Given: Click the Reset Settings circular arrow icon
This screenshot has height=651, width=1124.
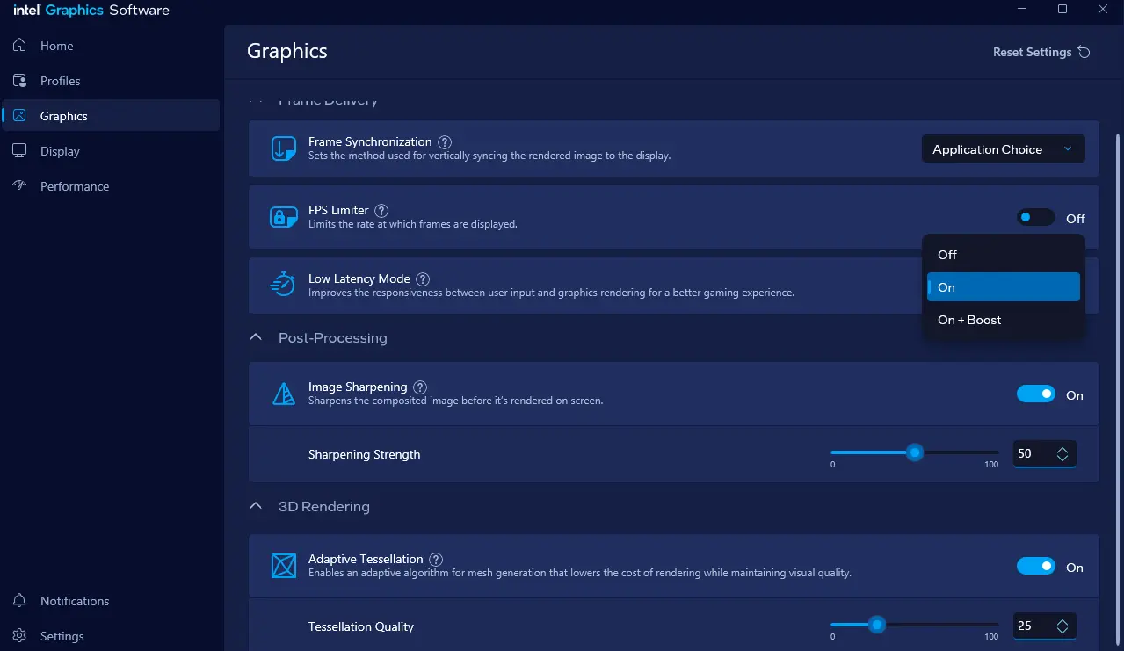Looking at the screenshot, I should pyautogui.click(x=1084, y=52).
